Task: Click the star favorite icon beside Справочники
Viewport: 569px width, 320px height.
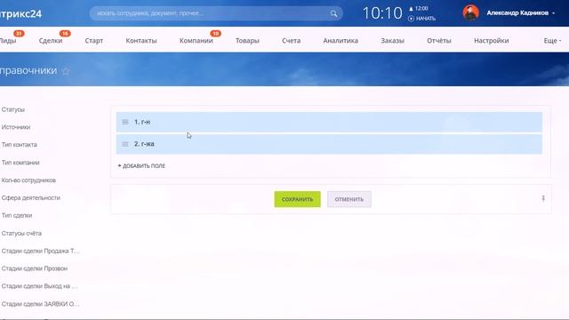Action: point(66,71)
